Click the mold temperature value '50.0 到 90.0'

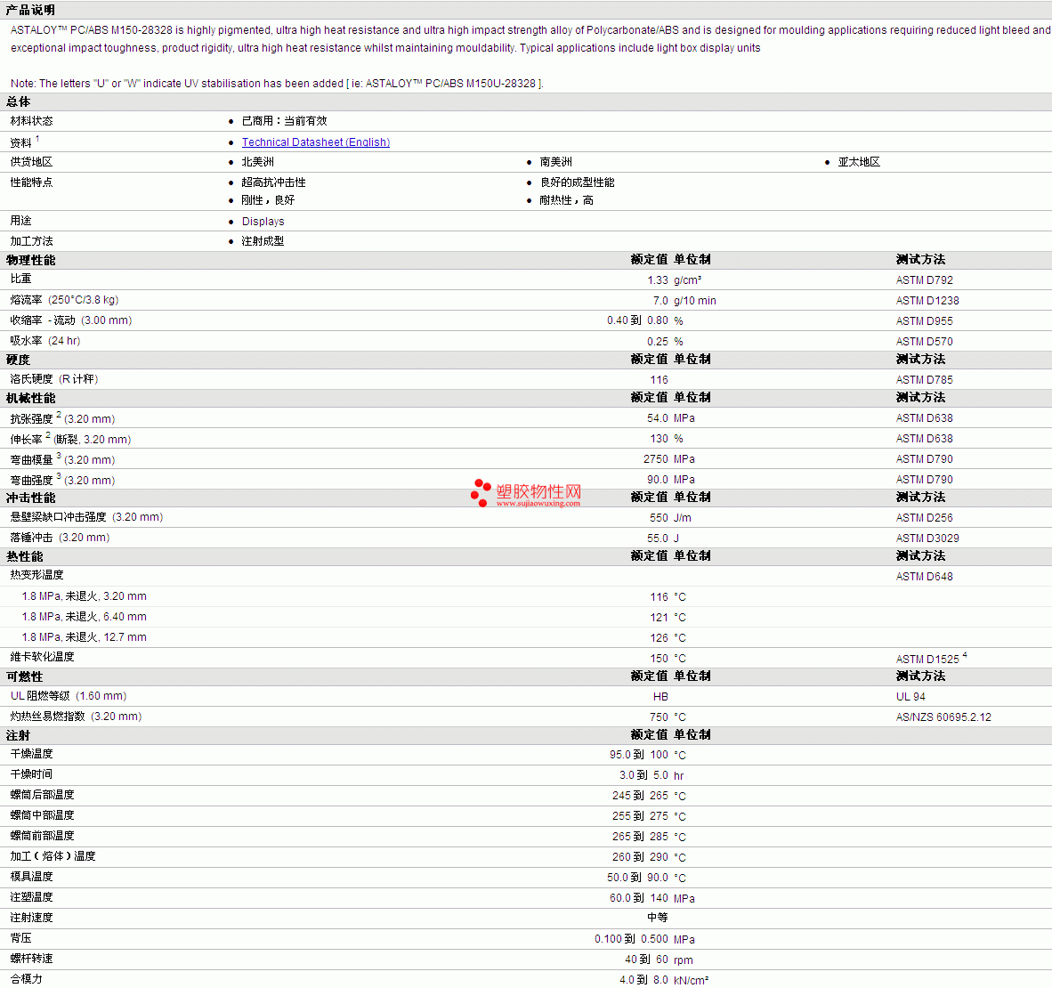637,878
